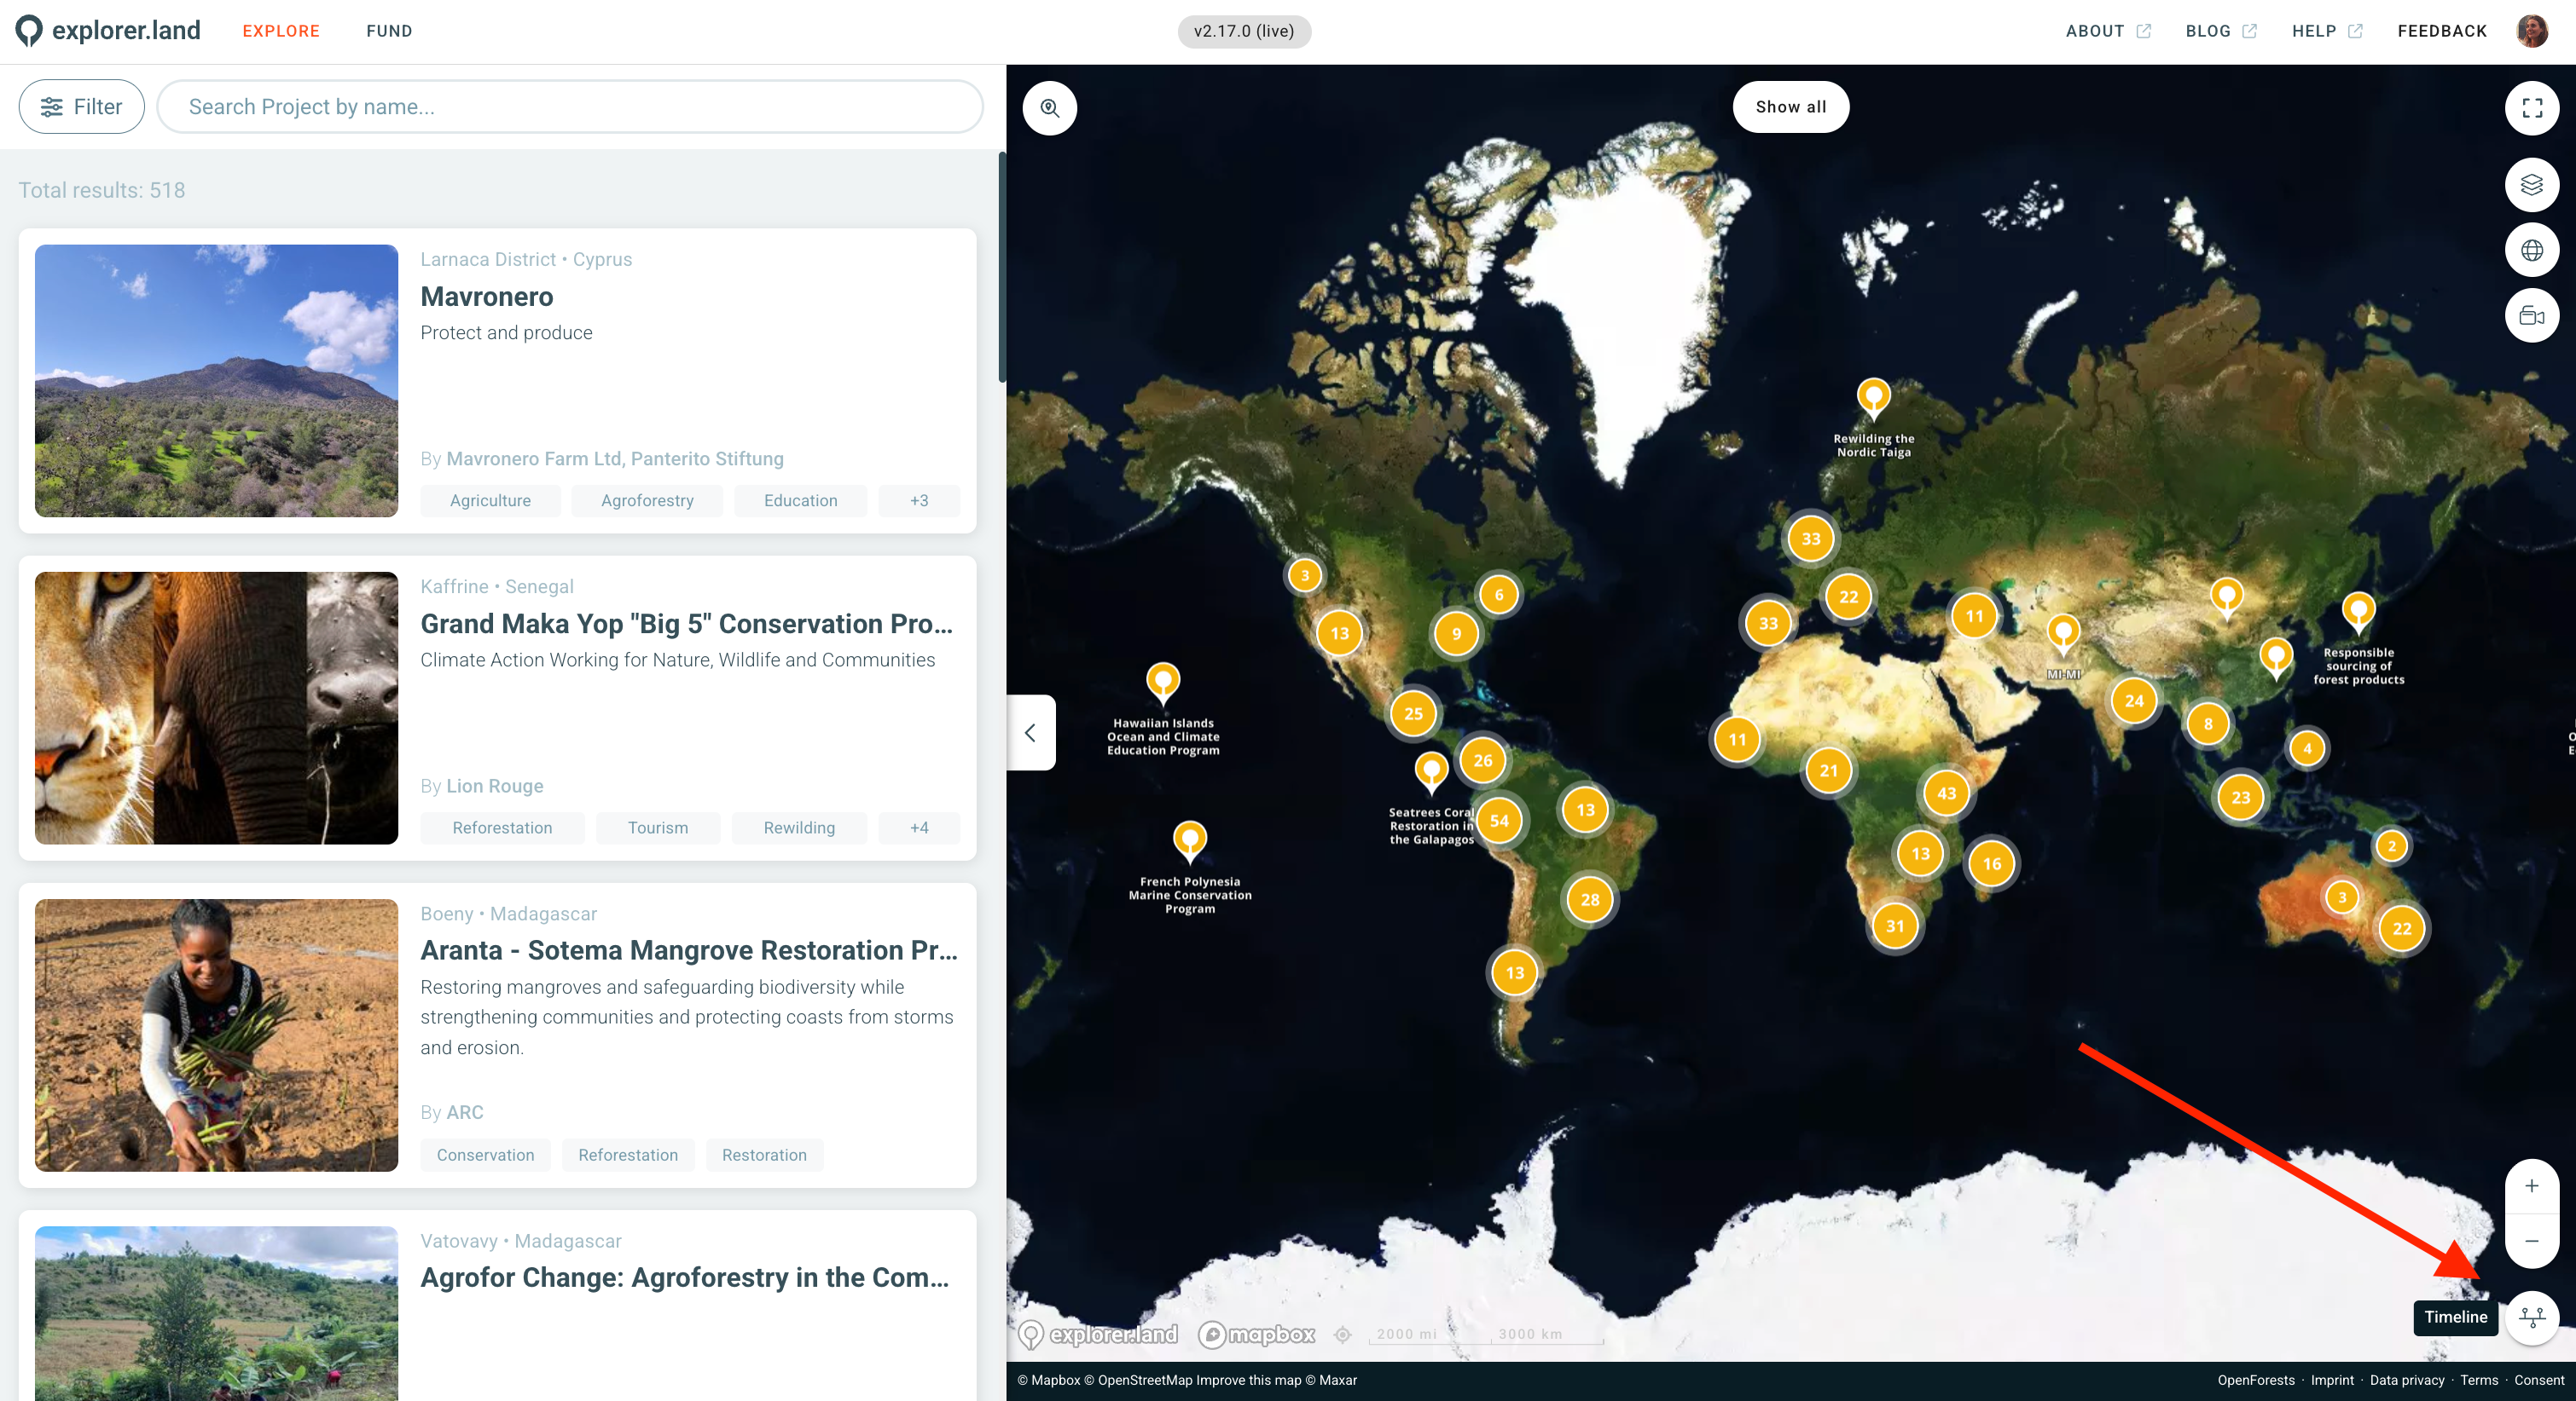Zoom in on the map
2576x1401 pixels.
2532,1186
